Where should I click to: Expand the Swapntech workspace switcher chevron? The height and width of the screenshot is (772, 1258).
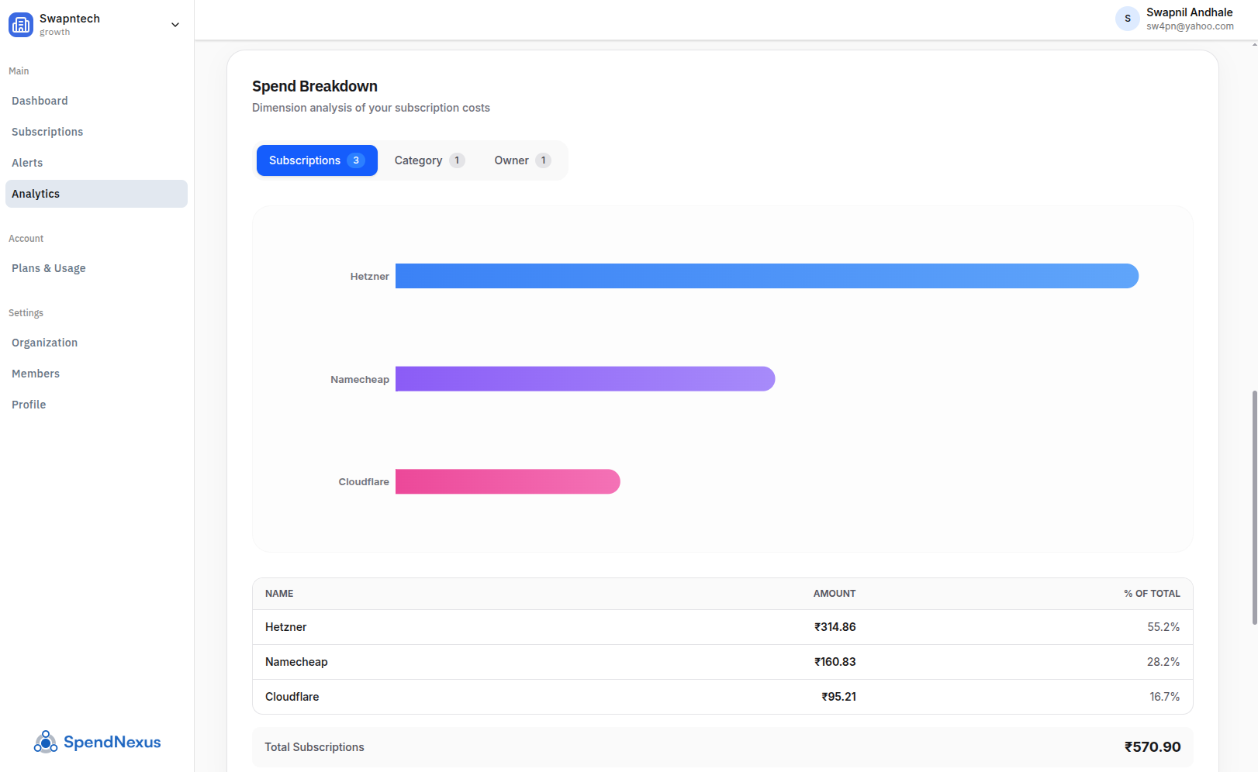(175, 24)
